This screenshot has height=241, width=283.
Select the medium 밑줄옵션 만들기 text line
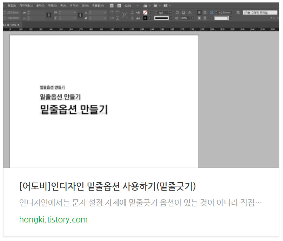60,97
